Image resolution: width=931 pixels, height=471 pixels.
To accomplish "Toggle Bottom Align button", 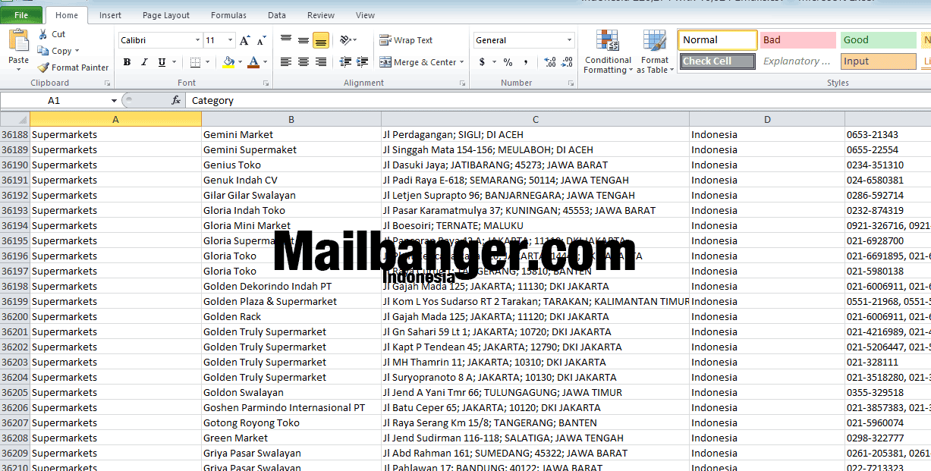I will click(321, 40).
